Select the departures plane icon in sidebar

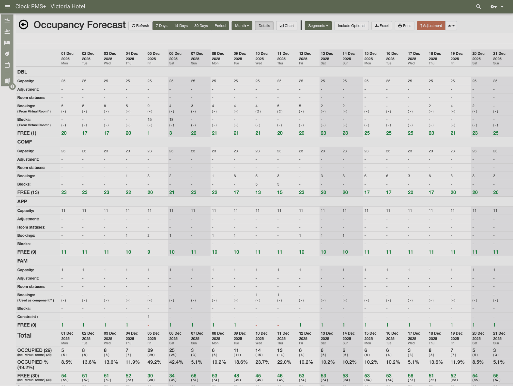coord(7,31)
